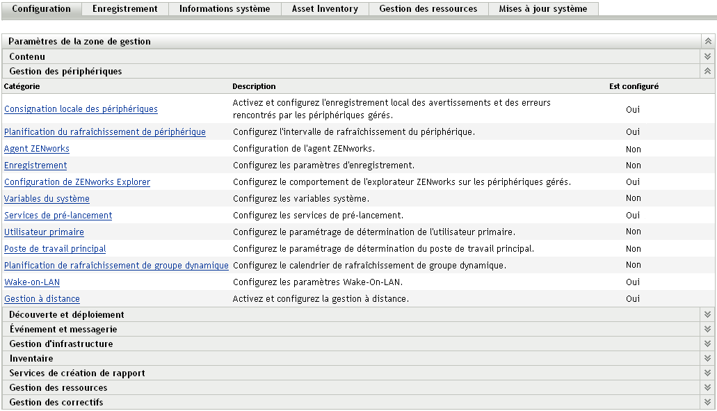This screenshot has height=411, width=717.
Task: Expand the Découverte et déploiement section
Action: pos(707,314)
